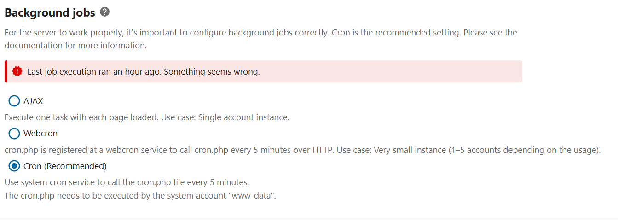
Task: Click the Webcron option label
Action: tap(40, 134)
